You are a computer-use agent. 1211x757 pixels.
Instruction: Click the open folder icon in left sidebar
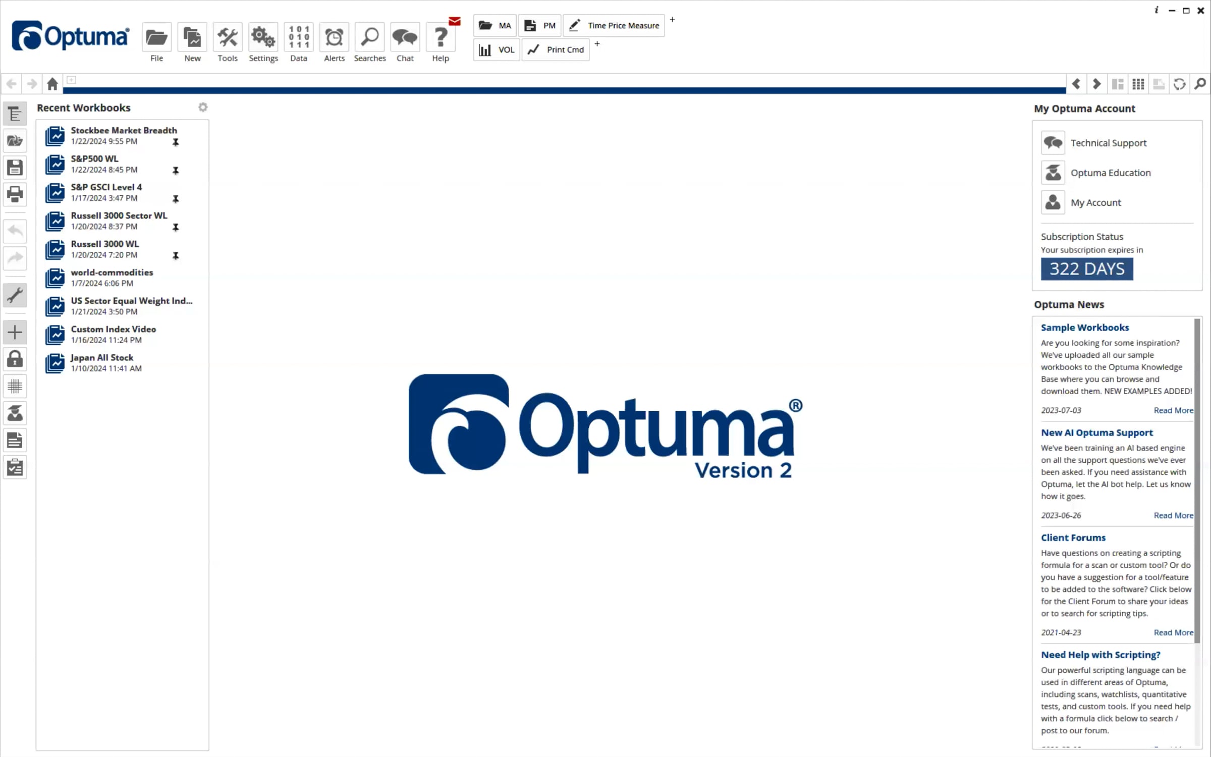click(15, 140)
